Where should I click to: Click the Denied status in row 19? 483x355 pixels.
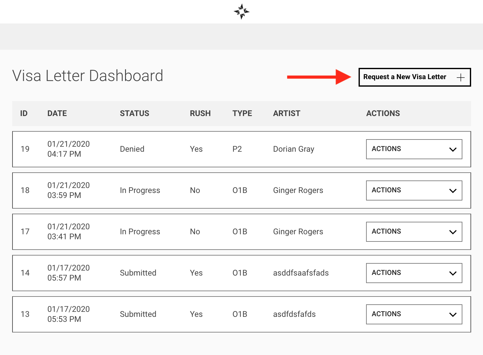132,149
